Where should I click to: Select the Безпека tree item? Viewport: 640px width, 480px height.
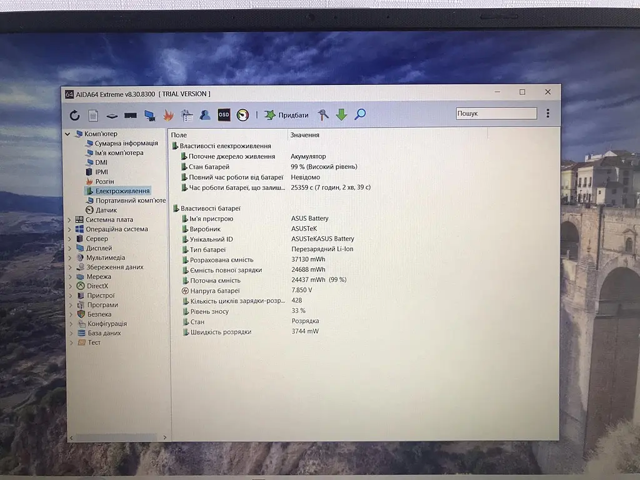pyautogui.click(x=99, y=314)
